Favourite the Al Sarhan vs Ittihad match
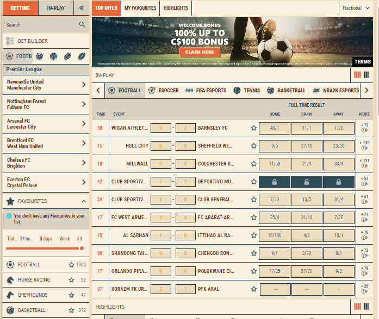 point(253,235)
